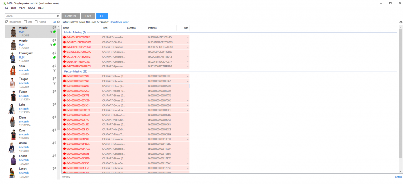Click household icon on Darion row
The width and height of the screenshot is (403, 184).
click(54, 156)
